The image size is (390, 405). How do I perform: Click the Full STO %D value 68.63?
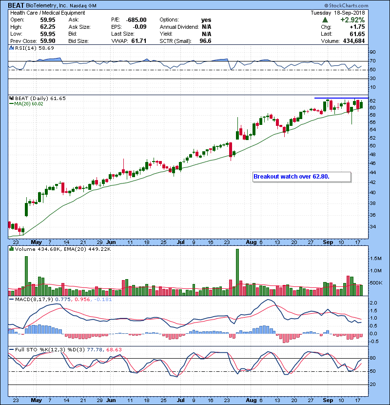[x=114, y=349]
